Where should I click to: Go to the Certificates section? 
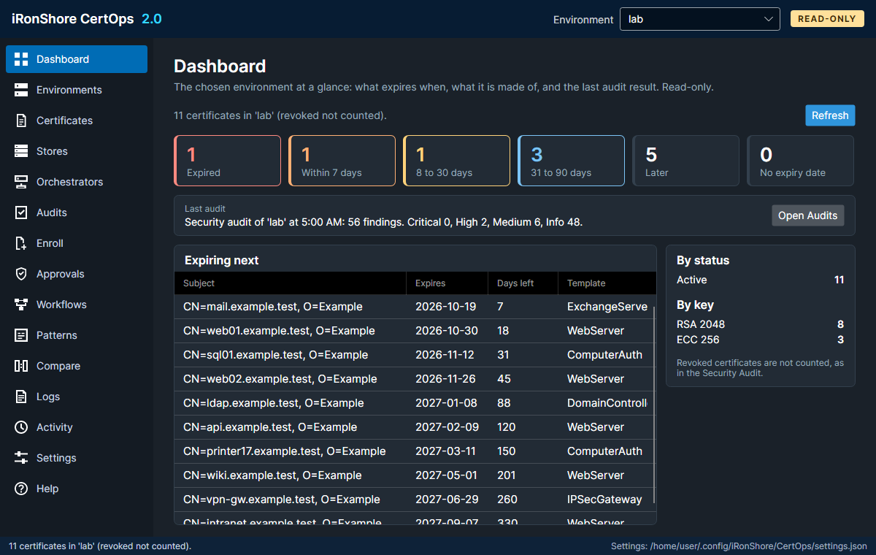(77, 120)
